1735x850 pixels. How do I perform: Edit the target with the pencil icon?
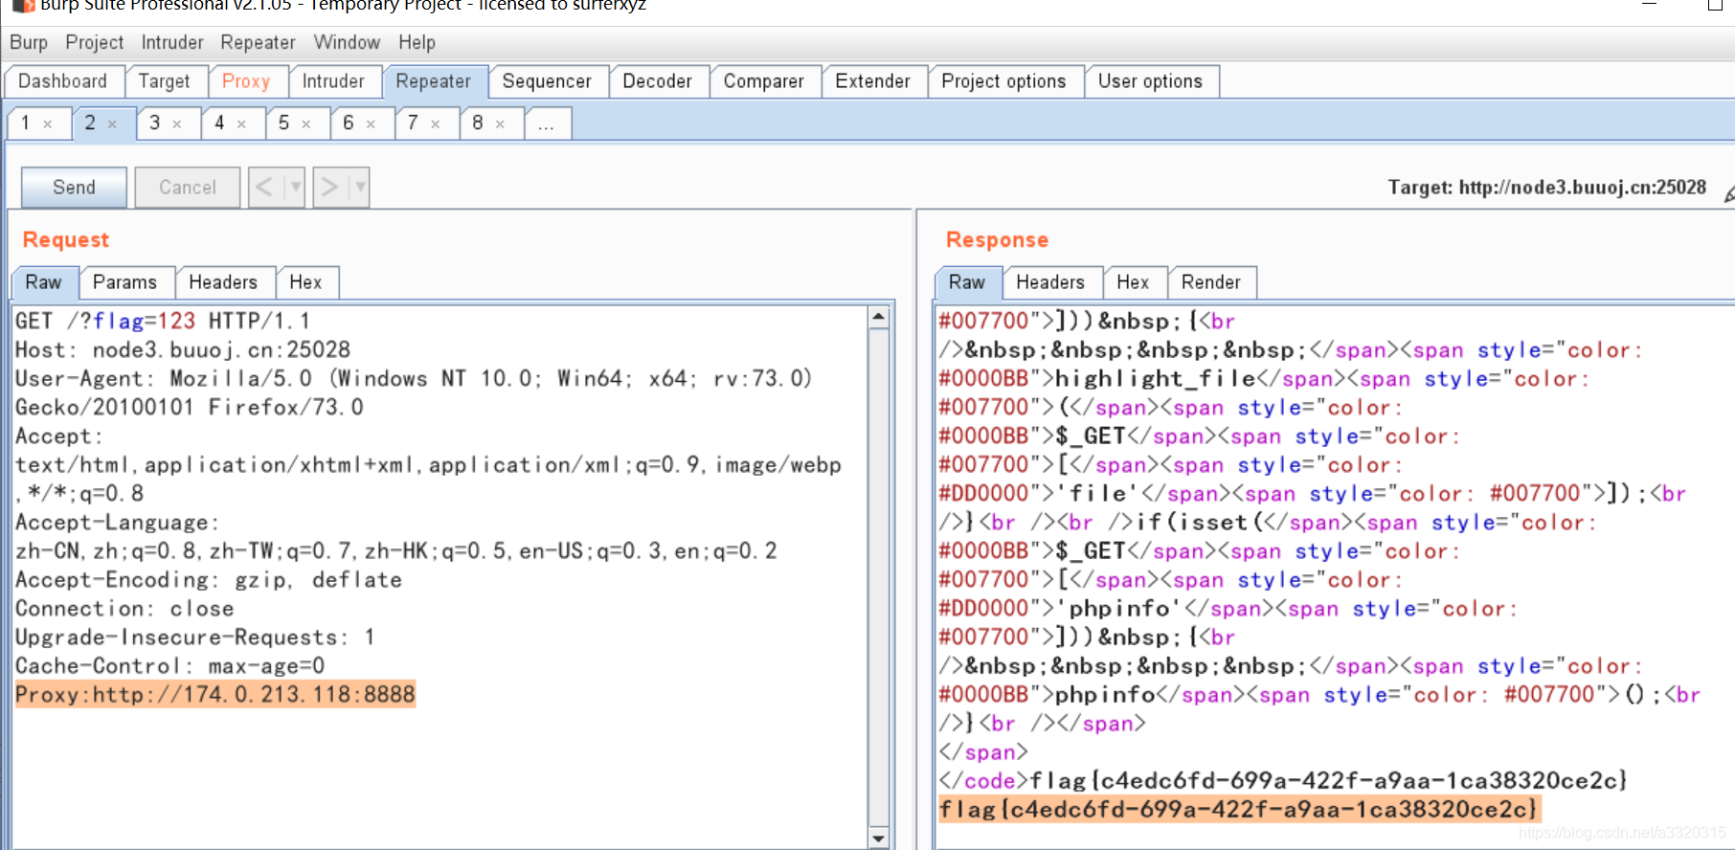pyautogui.click(x=1728, y=194)
